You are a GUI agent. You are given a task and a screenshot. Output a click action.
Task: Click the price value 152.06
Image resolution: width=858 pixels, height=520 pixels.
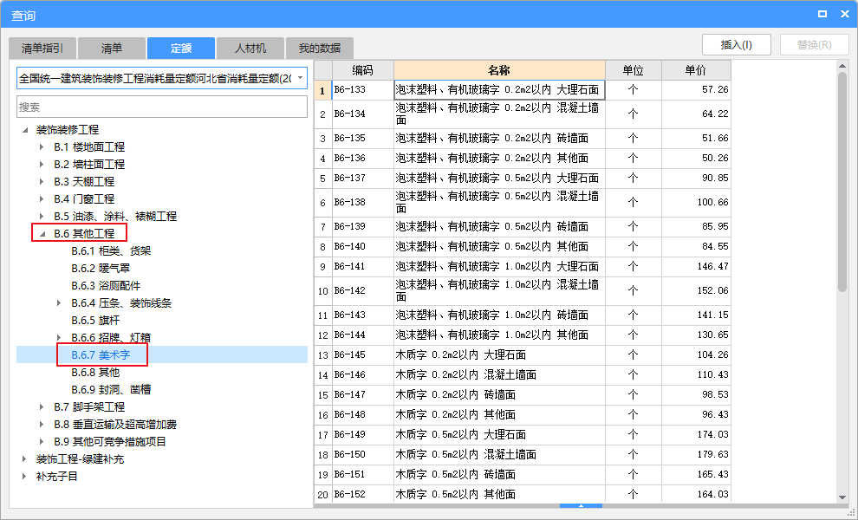click(x=712, y=290)
